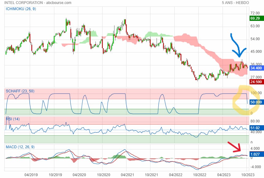264x178 pixels.
Task: Select the MACD (12, 26, 9) indicator label
Action: tap(20, 147)
